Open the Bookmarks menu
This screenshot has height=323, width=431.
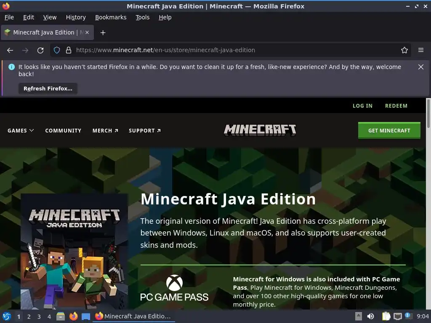tap(111, 17)
